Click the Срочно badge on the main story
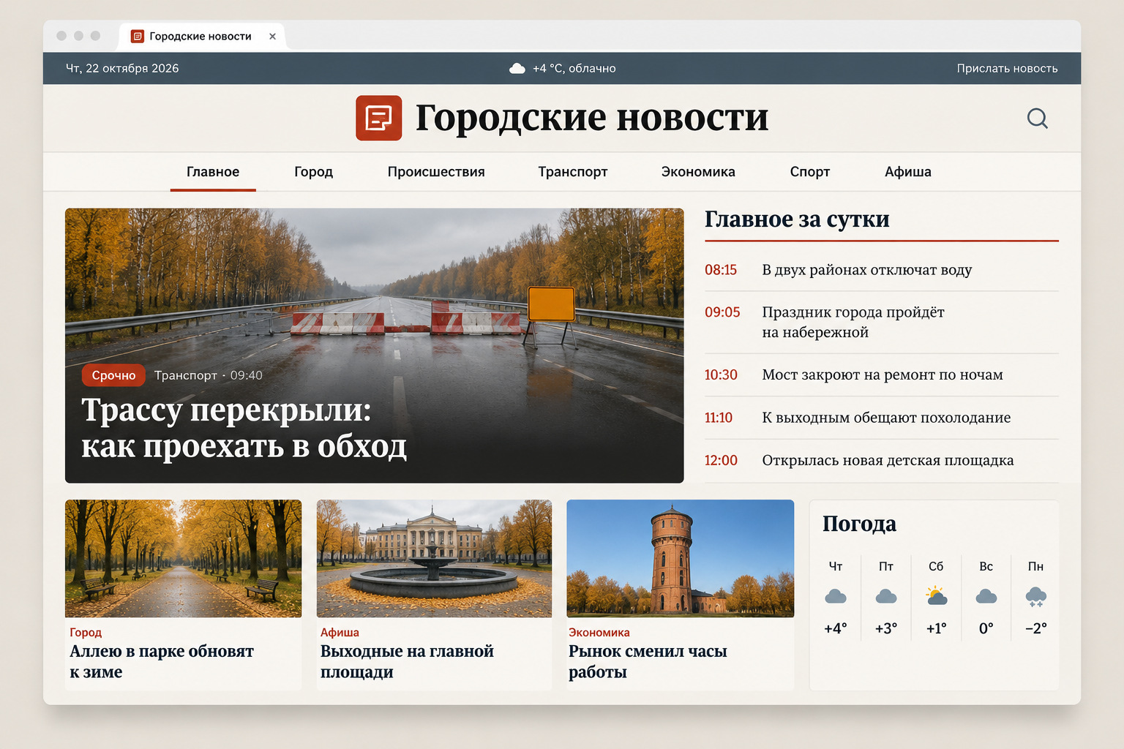The image size is (1124, 749). (113, 375)
